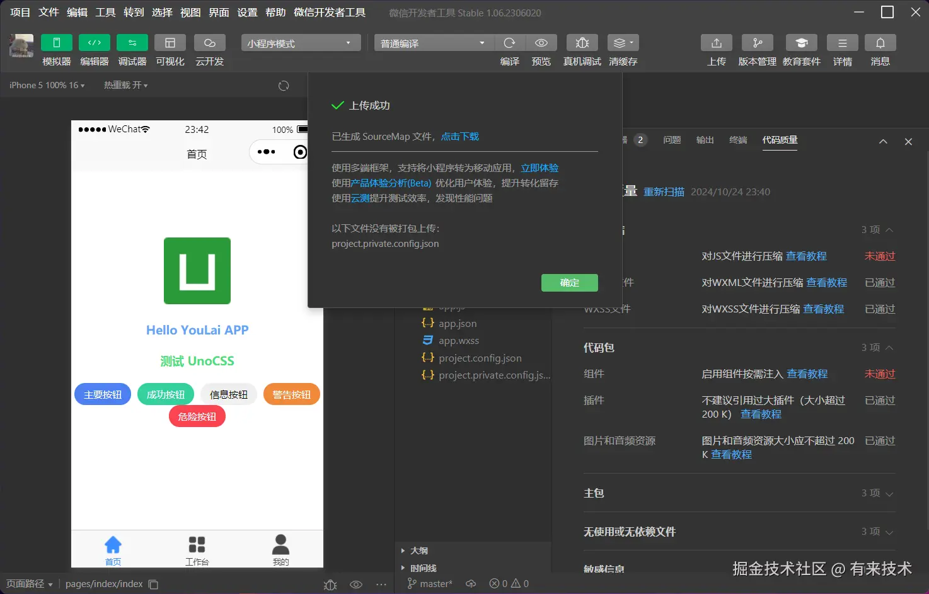Open cloud development (云开发) console

(210, 42)
